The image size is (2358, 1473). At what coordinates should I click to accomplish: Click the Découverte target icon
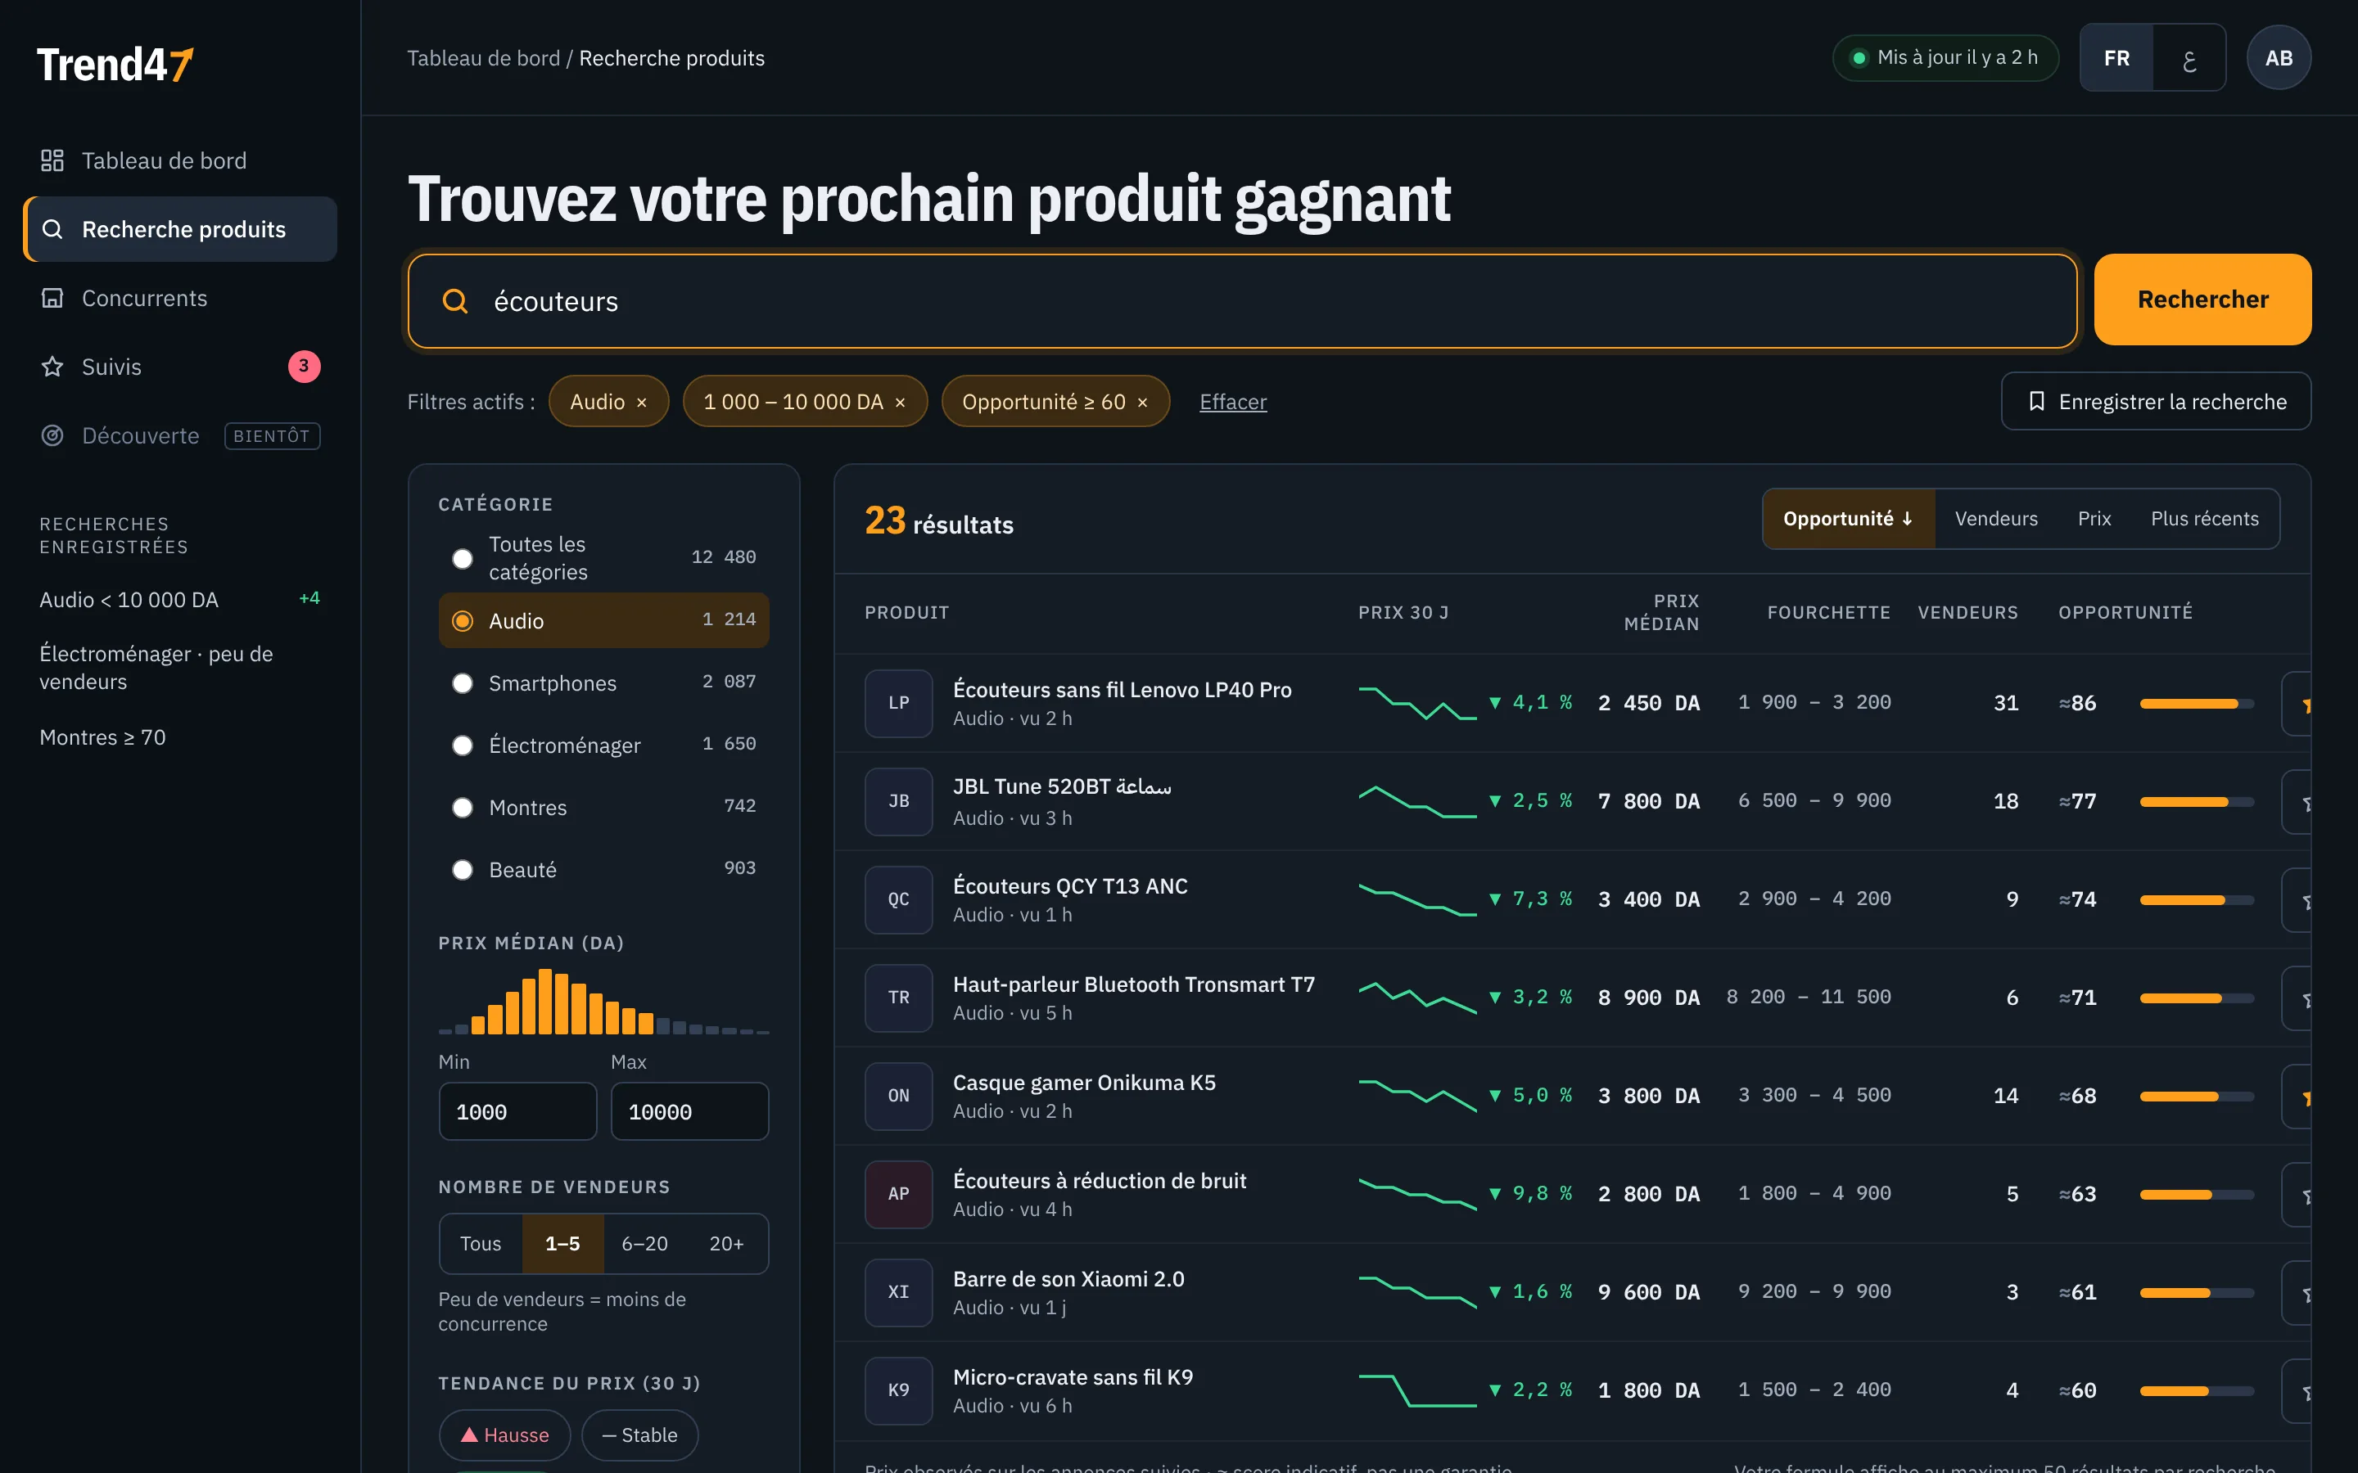click(52, 435)
